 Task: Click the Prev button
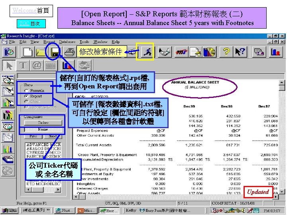pos(33,136)
